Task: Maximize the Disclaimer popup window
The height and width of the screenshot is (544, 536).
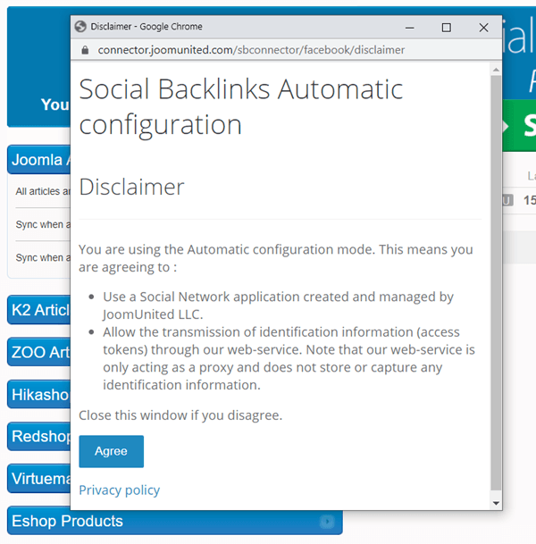Action: (447, 27)
